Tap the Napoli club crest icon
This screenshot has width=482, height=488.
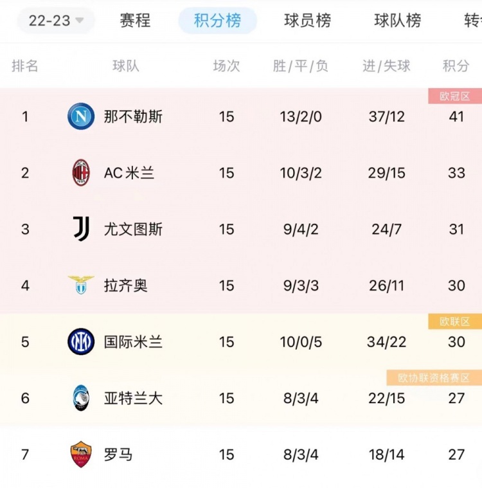click(x=81, y=116)
